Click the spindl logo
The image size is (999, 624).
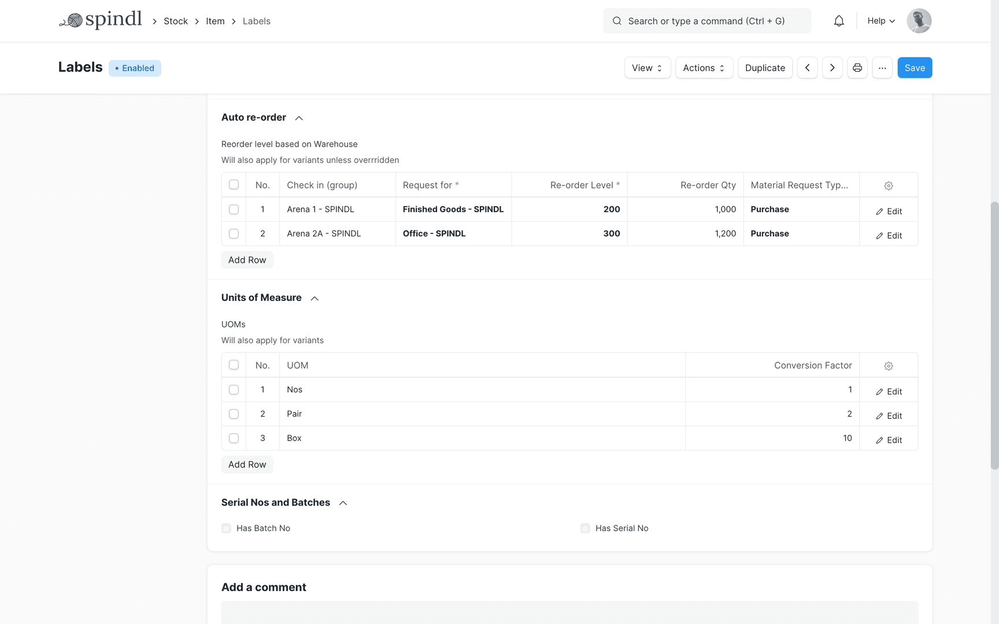101,19
